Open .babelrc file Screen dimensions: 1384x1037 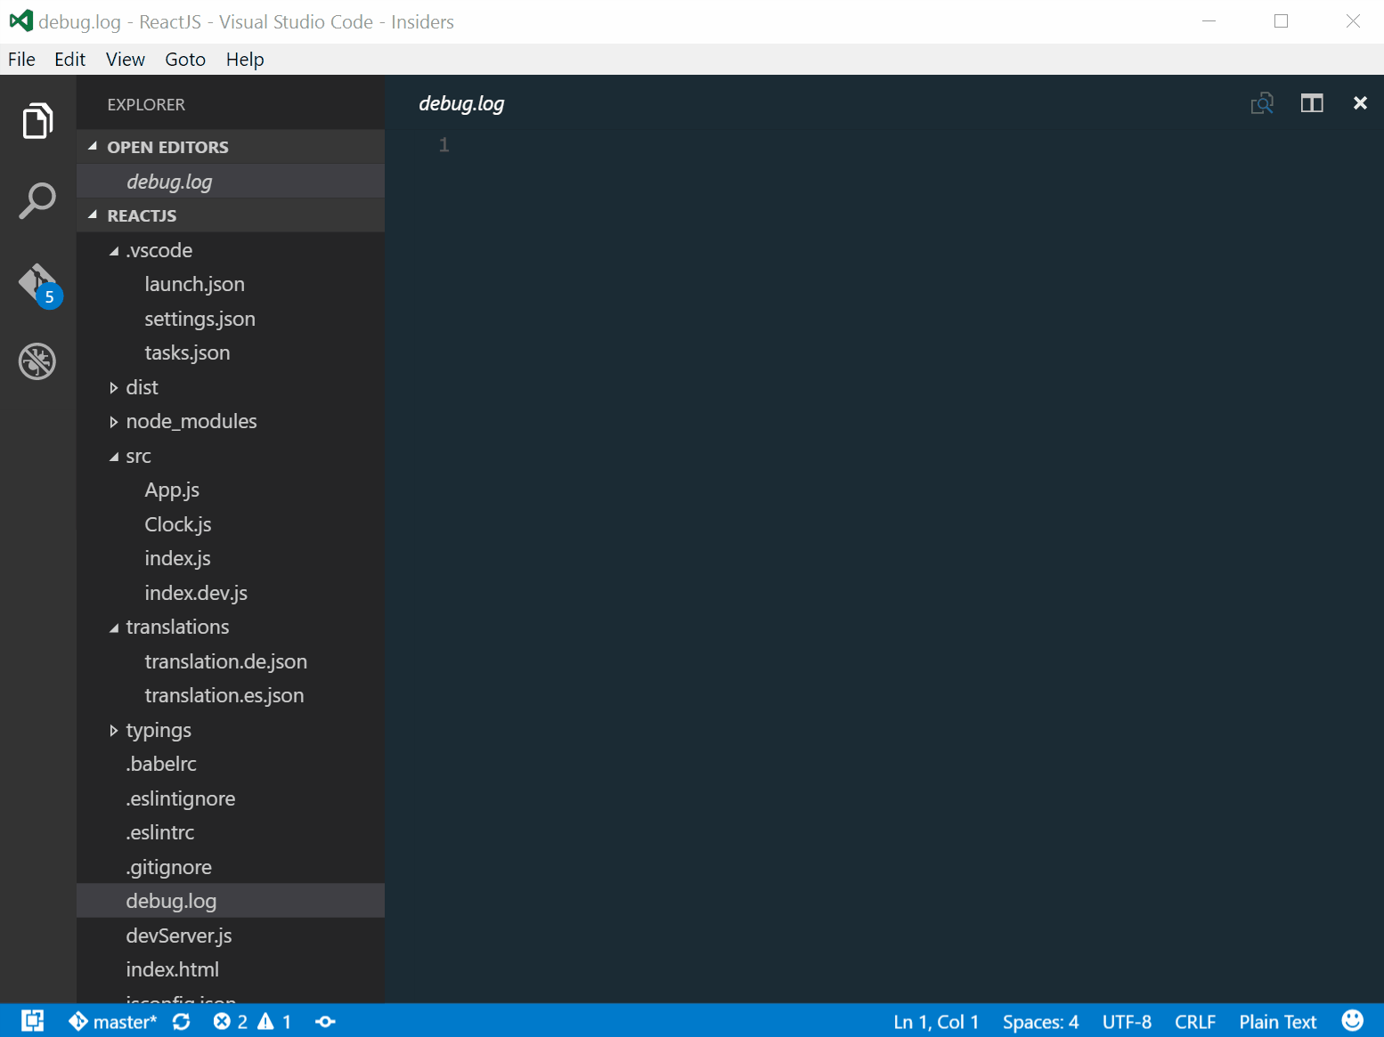tap(231, 764)
